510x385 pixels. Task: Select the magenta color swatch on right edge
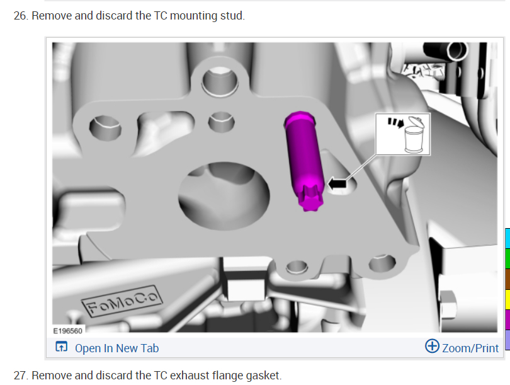point(507,319)
